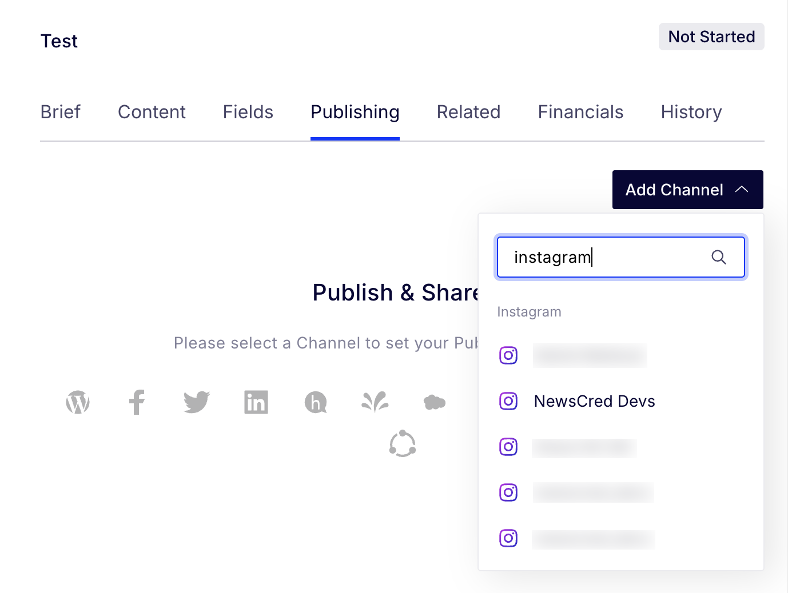View the History tab
The width and height of the screenshot is (788, 593).
pos(691,112)
